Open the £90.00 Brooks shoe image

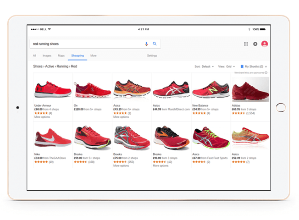coord(171,137)
